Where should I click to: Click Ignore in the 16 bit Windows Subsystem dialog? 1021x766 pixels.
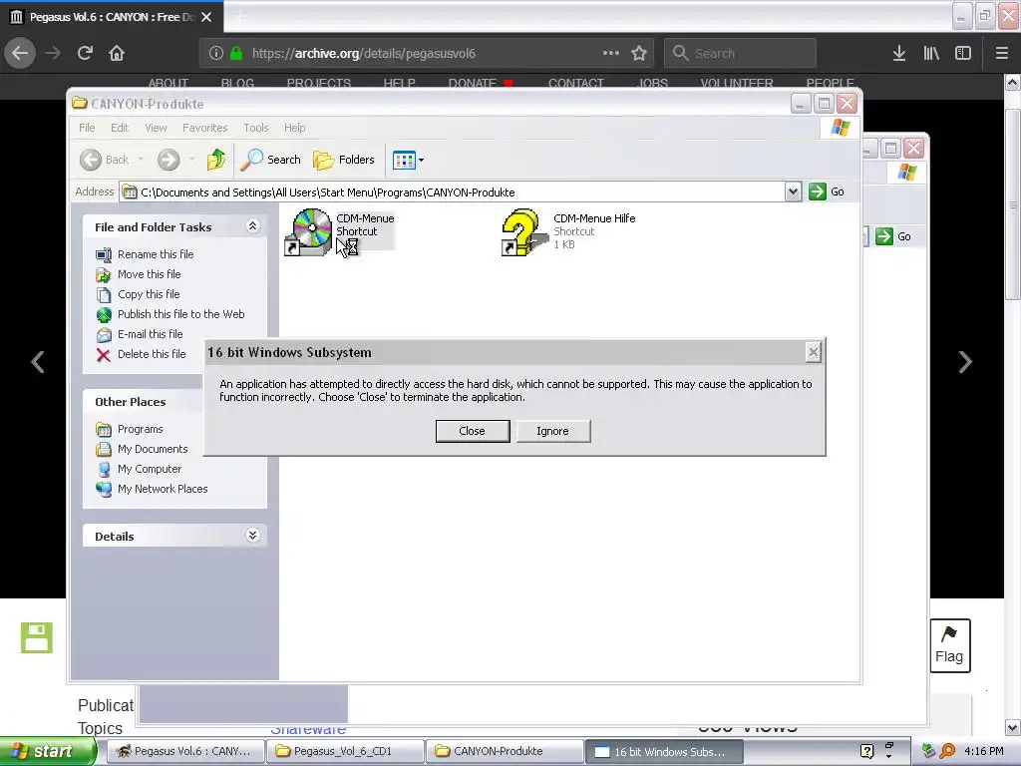tap(552, 431)
